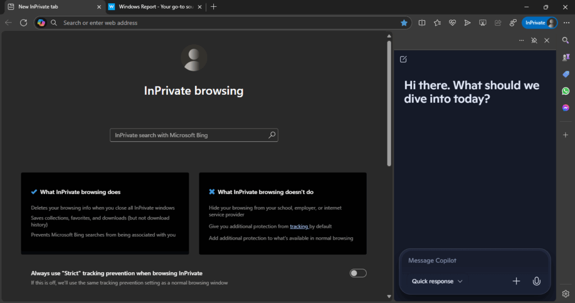Start voice input with microphone
Viewport: 575px width, 303px height.
pos(536,281)
